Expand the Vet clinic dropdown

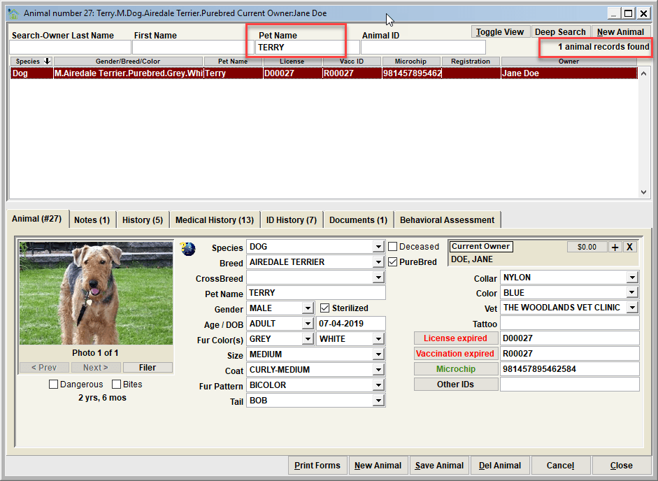[632, 308]
